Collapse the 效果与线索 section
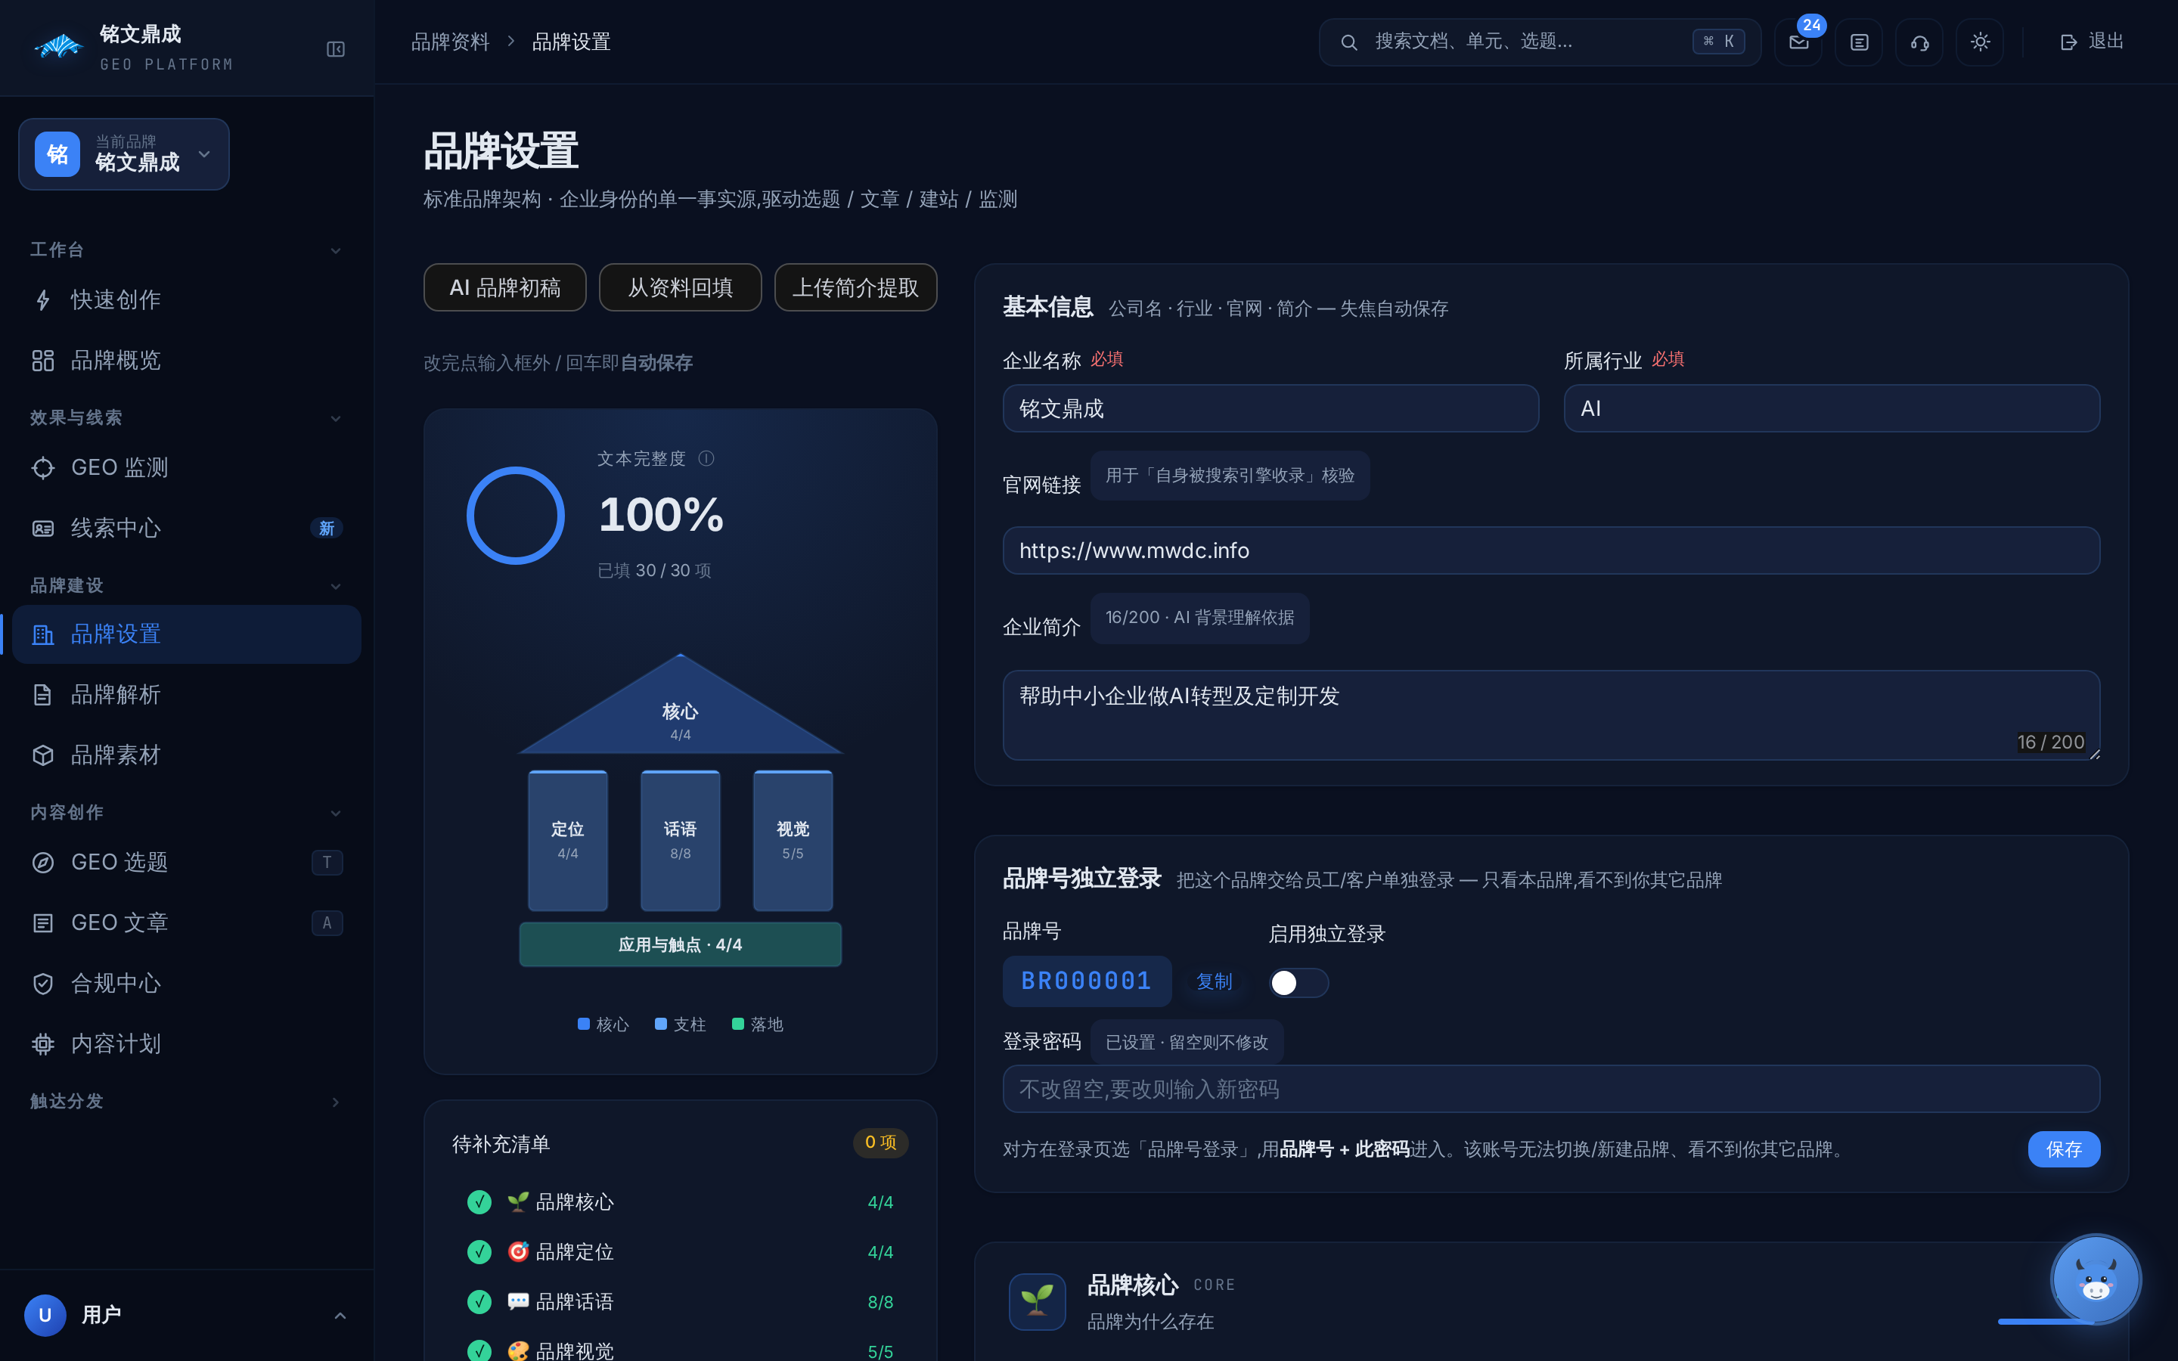 336,419
